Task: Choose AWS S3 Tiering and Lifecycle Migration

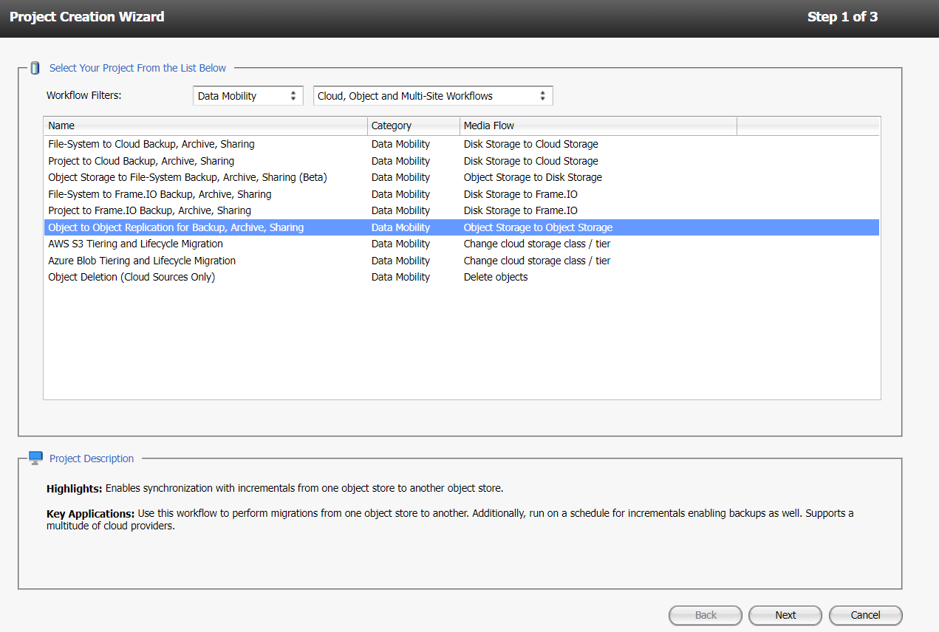Action: (135, 244)
